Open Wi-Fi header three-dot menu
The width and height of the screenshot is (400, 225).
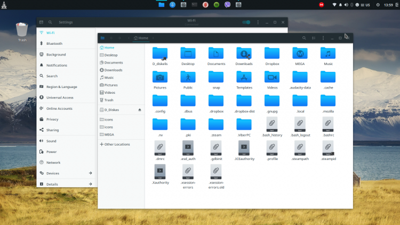pyautogui.click(x=258, y=22)
